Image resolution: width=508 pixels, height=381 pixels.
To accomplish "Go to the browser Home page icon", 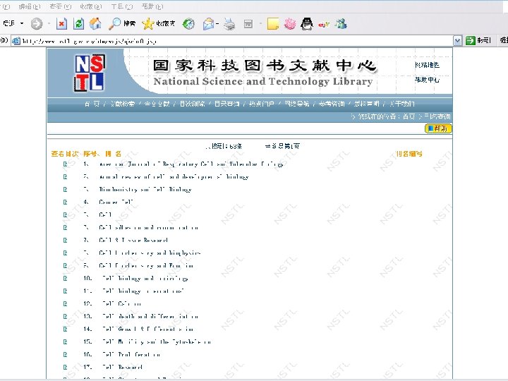I will click(x=95, y=24).
